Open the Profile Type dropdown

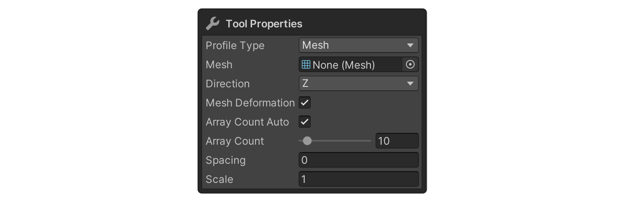click(x=359, y=45)
